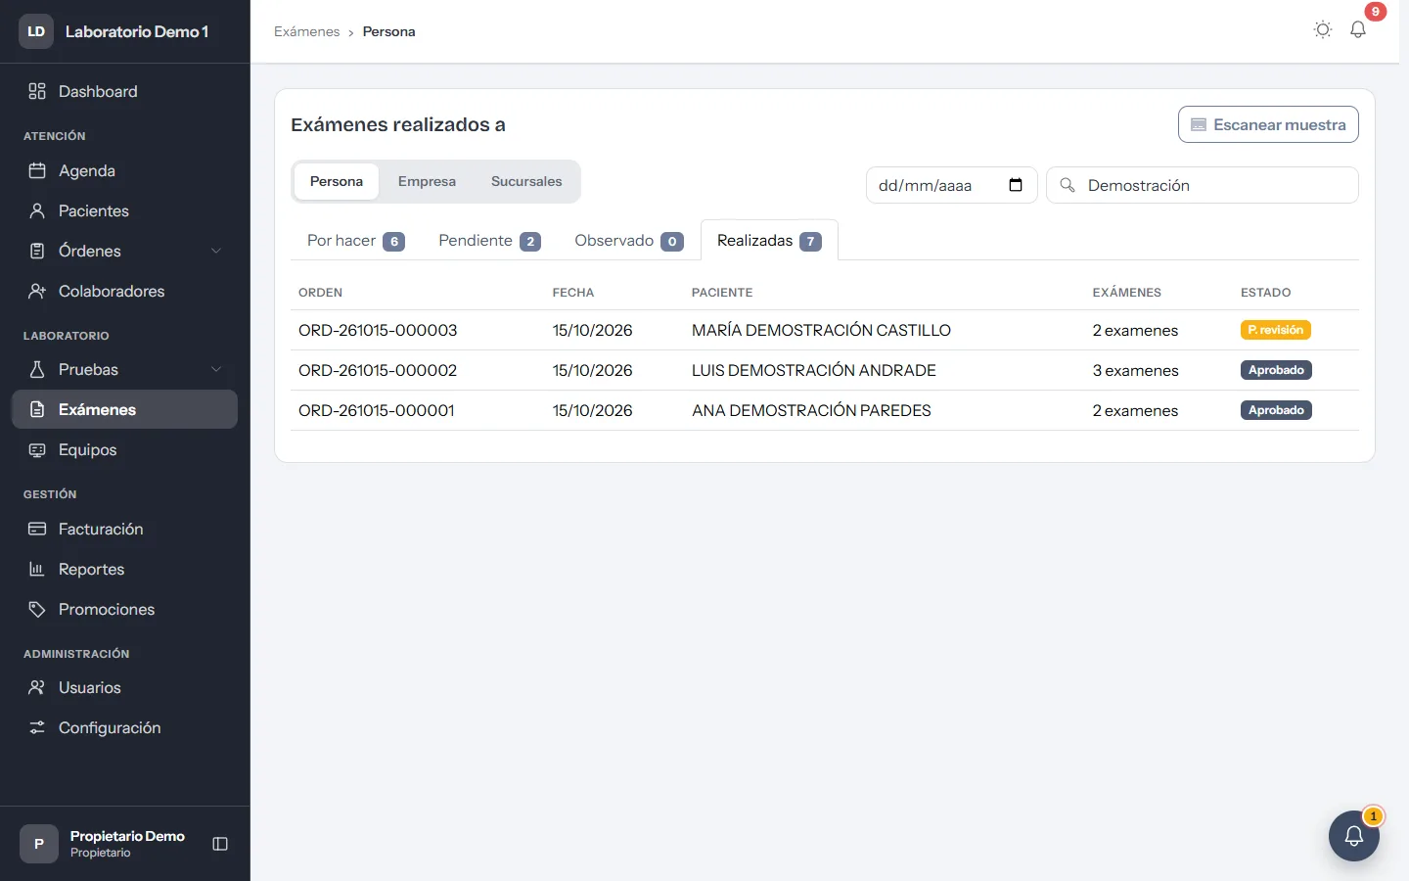This screenshot has width=1409, height=881.
Task: Open the floating bell notification button
Action: pyautogui.click(x=1354, y=836)
